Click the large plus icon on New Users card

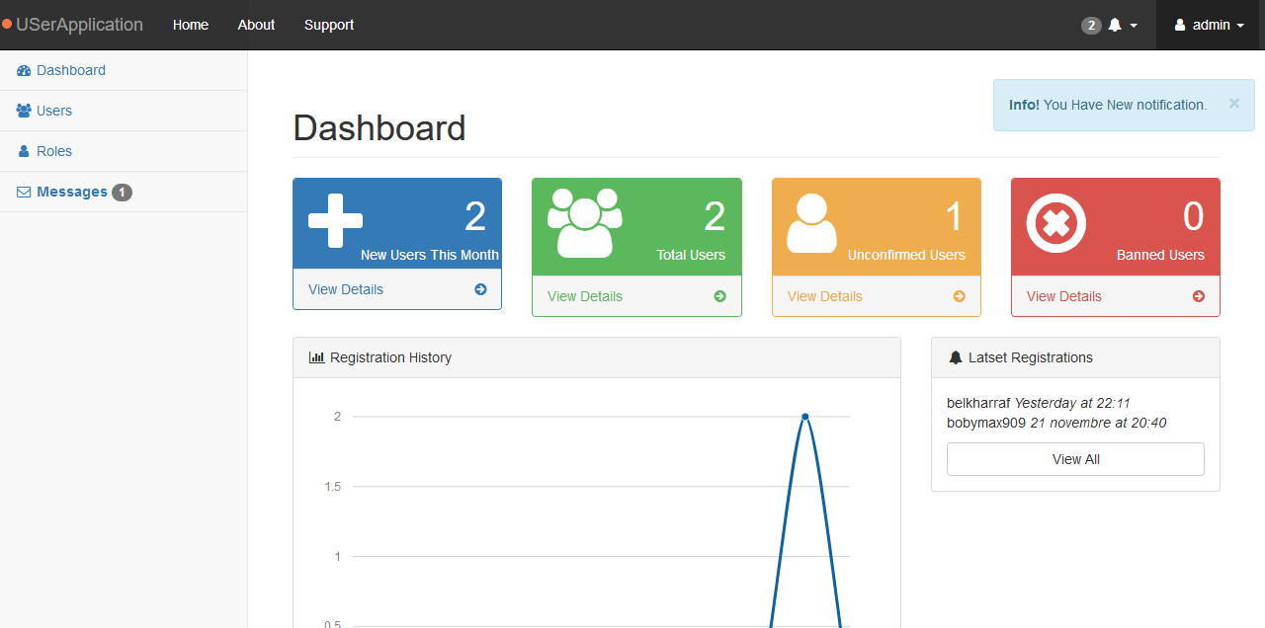point(335,220)
